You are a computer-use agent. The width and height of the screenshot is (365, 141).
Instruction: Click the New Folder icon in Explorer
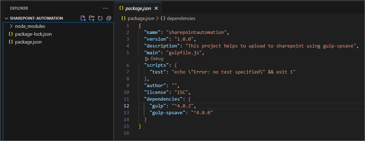pyautogui.click(x=92, y=18)
